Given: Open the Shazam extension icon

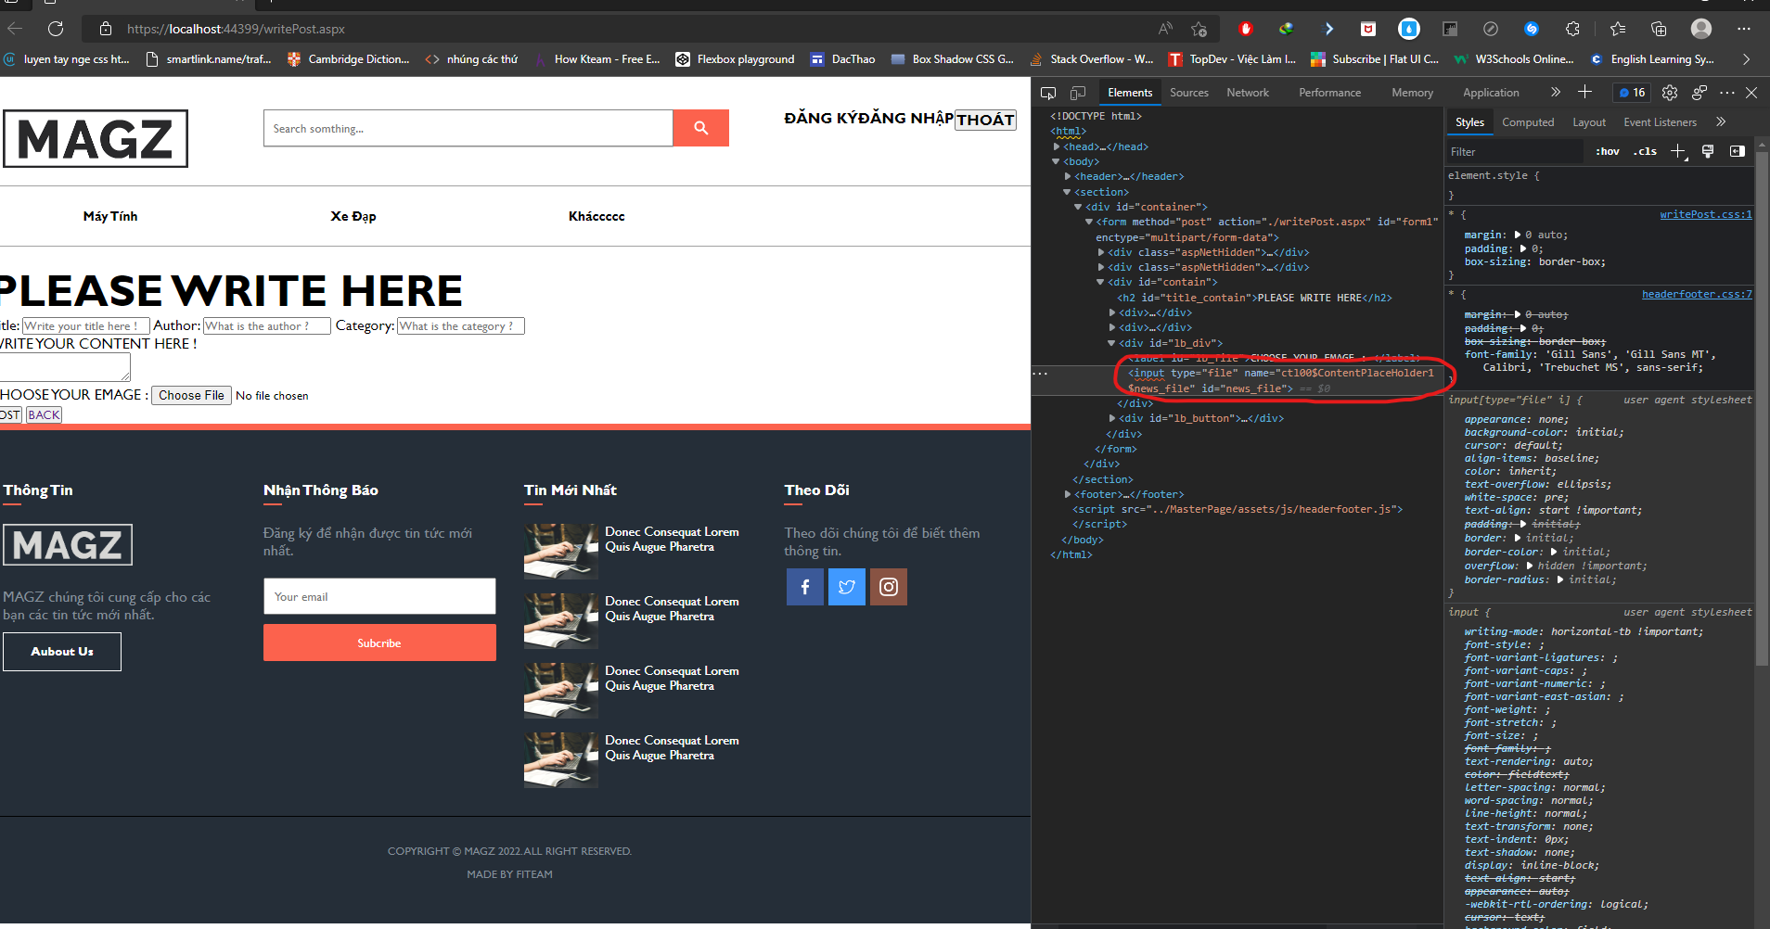Looking at the screenshot, I should coord(1532,29).
